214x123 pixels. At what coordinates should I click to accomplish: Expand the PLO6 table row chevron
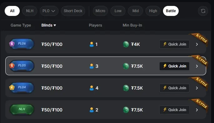197,44
